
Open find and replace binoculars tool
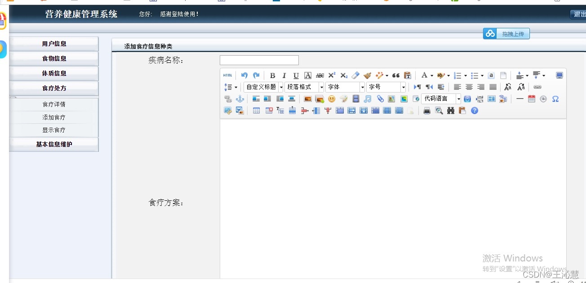[451, 111]
